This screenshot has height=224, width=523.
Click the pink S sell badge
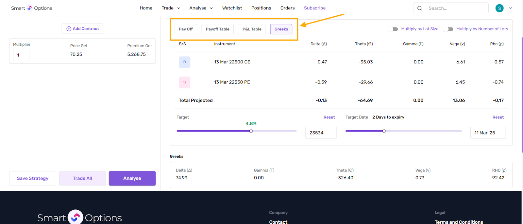pos(184,82)
